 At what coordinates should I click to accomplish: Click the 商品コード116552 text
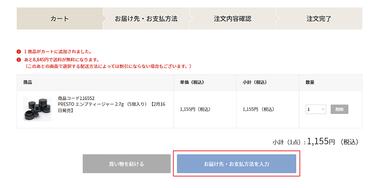76,98
